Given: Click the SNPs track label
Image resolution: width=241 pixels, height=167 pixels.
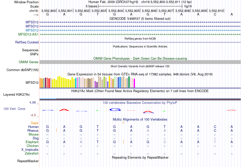Looking at the screenshot, I should click(34, 54).
